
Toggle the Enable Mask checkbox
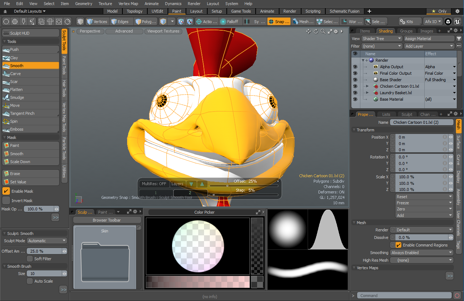(x=6, y=191)
